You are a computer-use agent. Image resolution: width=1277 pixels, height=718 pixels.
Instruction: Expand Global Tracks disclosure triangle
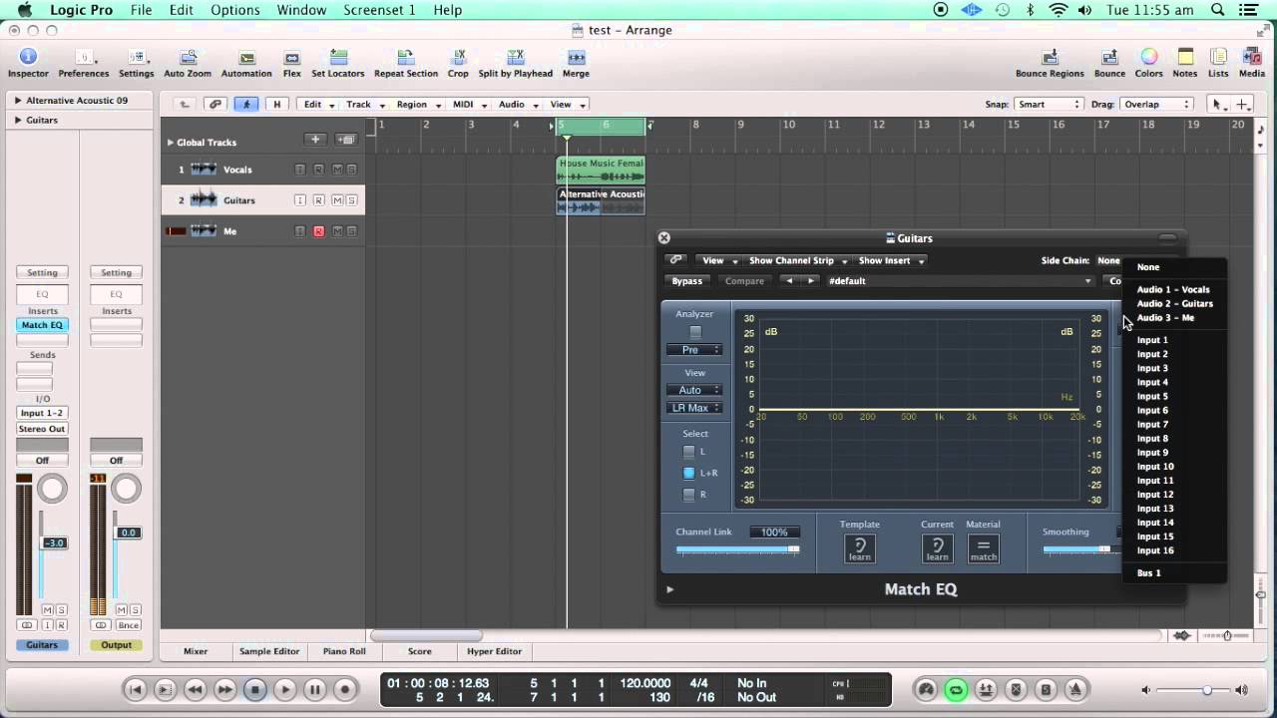pyautogui.click(x=171, y=143)
